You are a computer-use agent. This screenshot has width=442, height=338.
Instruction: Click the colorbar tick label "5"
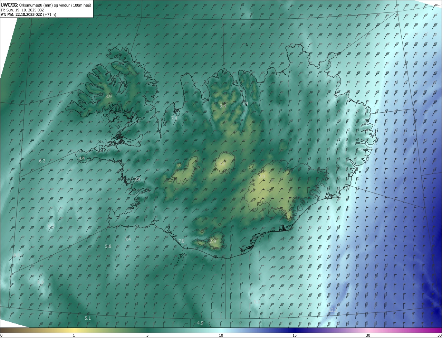(147, 335)
